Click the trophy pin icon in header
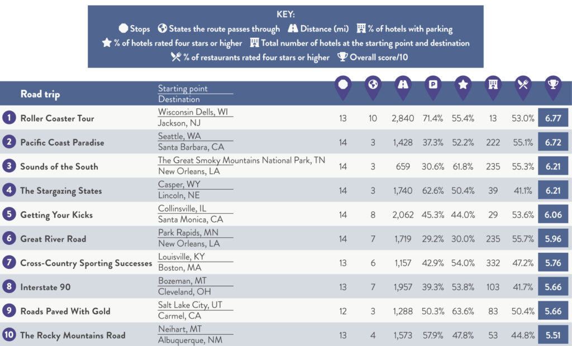The height and width of the screenshot is (346, 572). (x=553, y=85)
